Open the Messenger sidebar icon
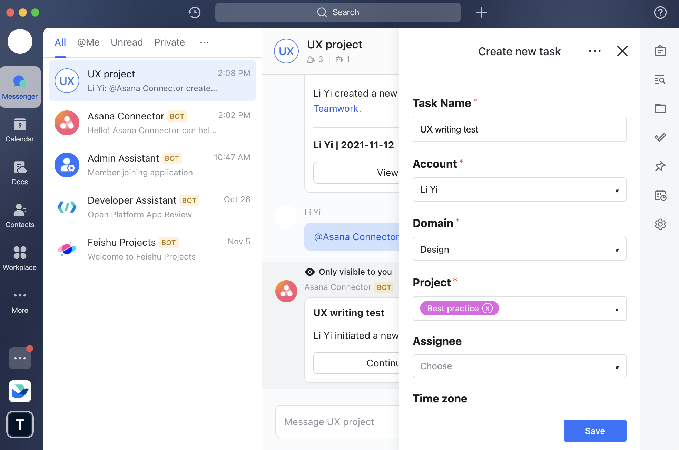This screenshot has width=679, height=450. tap(20, 87)
